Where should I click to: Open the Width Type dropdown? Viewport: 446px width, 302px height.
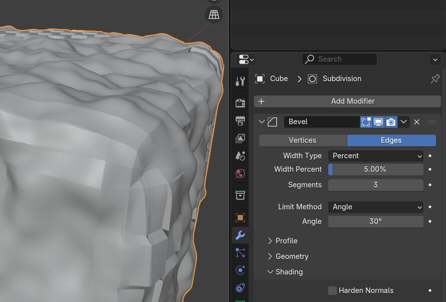[376, 156]
